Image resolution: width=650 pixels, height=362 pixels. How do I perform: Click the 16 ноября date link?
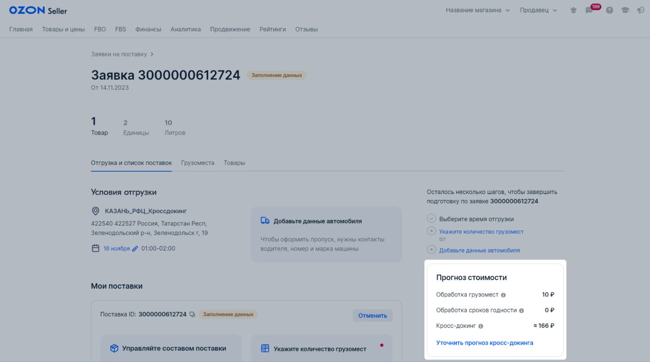117,249
